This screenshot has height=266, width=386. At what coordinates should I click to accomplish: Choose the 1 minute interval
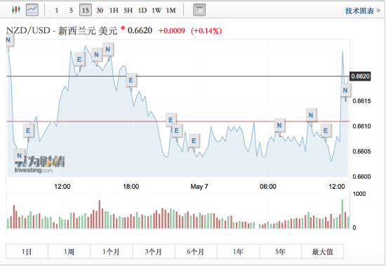pos(57,11)
